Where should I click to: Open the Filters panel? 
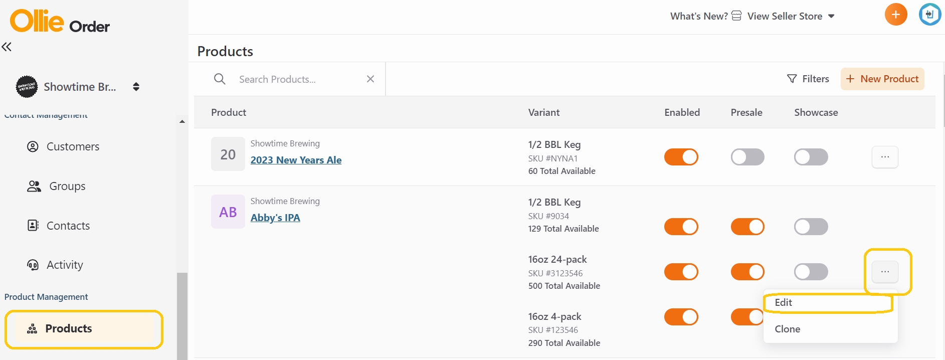(808, 79)
